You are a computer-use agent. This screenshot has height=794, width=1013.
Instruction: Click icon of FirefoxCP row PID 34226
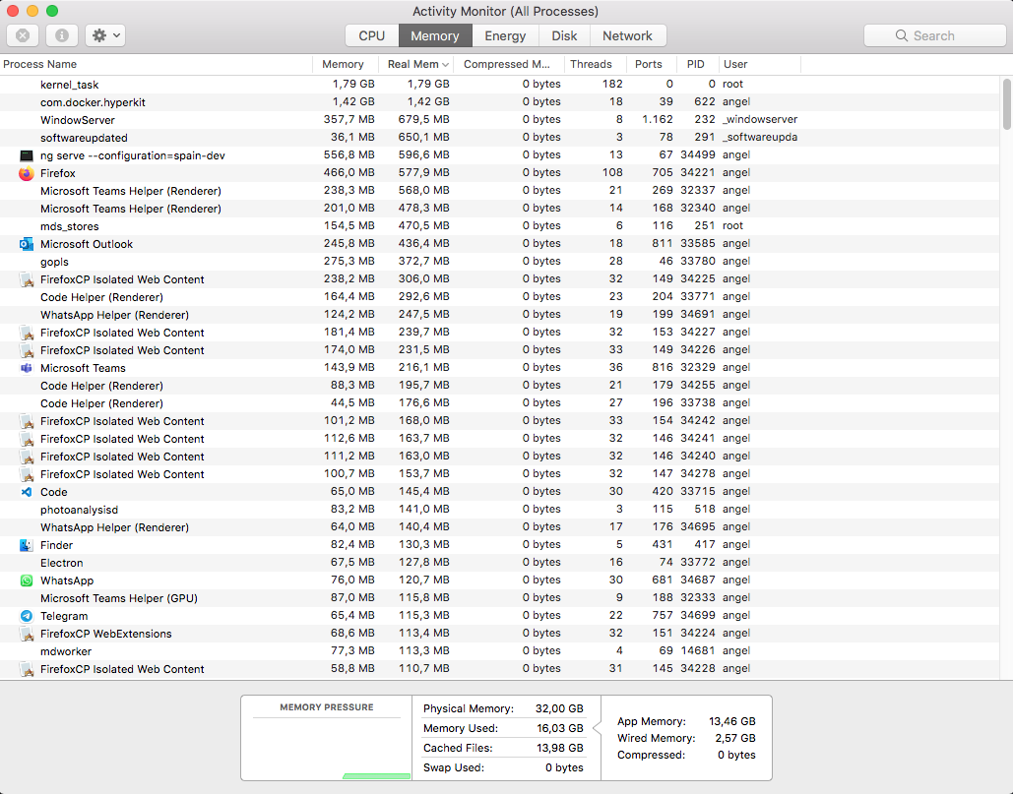click(x=27, y=350)
